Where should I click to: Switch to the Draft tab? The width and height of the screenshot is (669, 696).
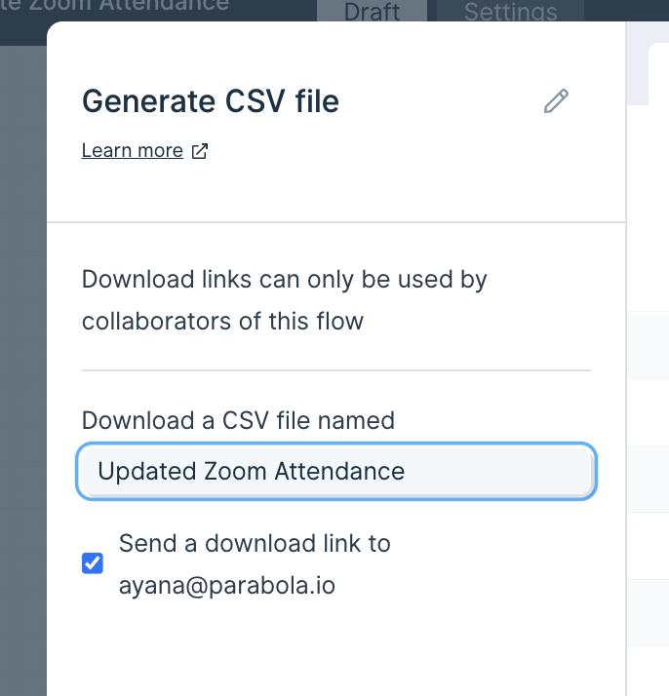coord(372,11)
